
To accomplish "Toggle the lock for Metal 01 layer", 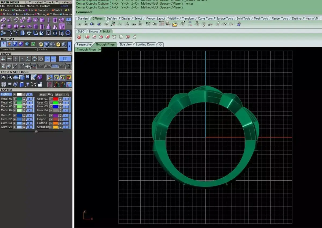I will 24,99.
